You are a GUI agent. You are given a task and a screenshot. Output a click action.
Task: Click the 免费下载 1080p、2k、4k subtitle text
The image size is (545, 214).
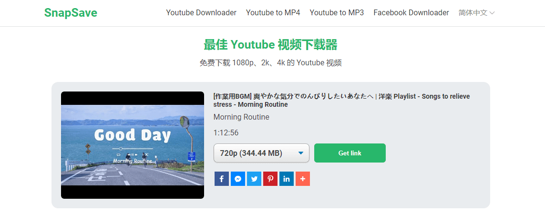click(x=270, y=63)
